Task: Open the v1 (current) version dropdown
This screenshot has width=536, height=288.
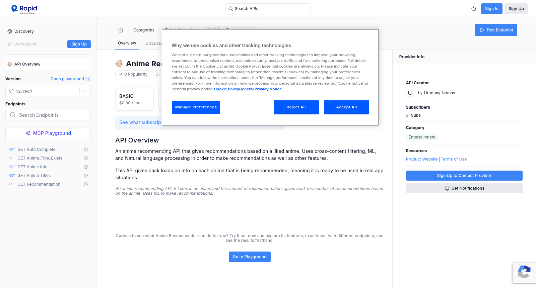Action: click(48, 91)
